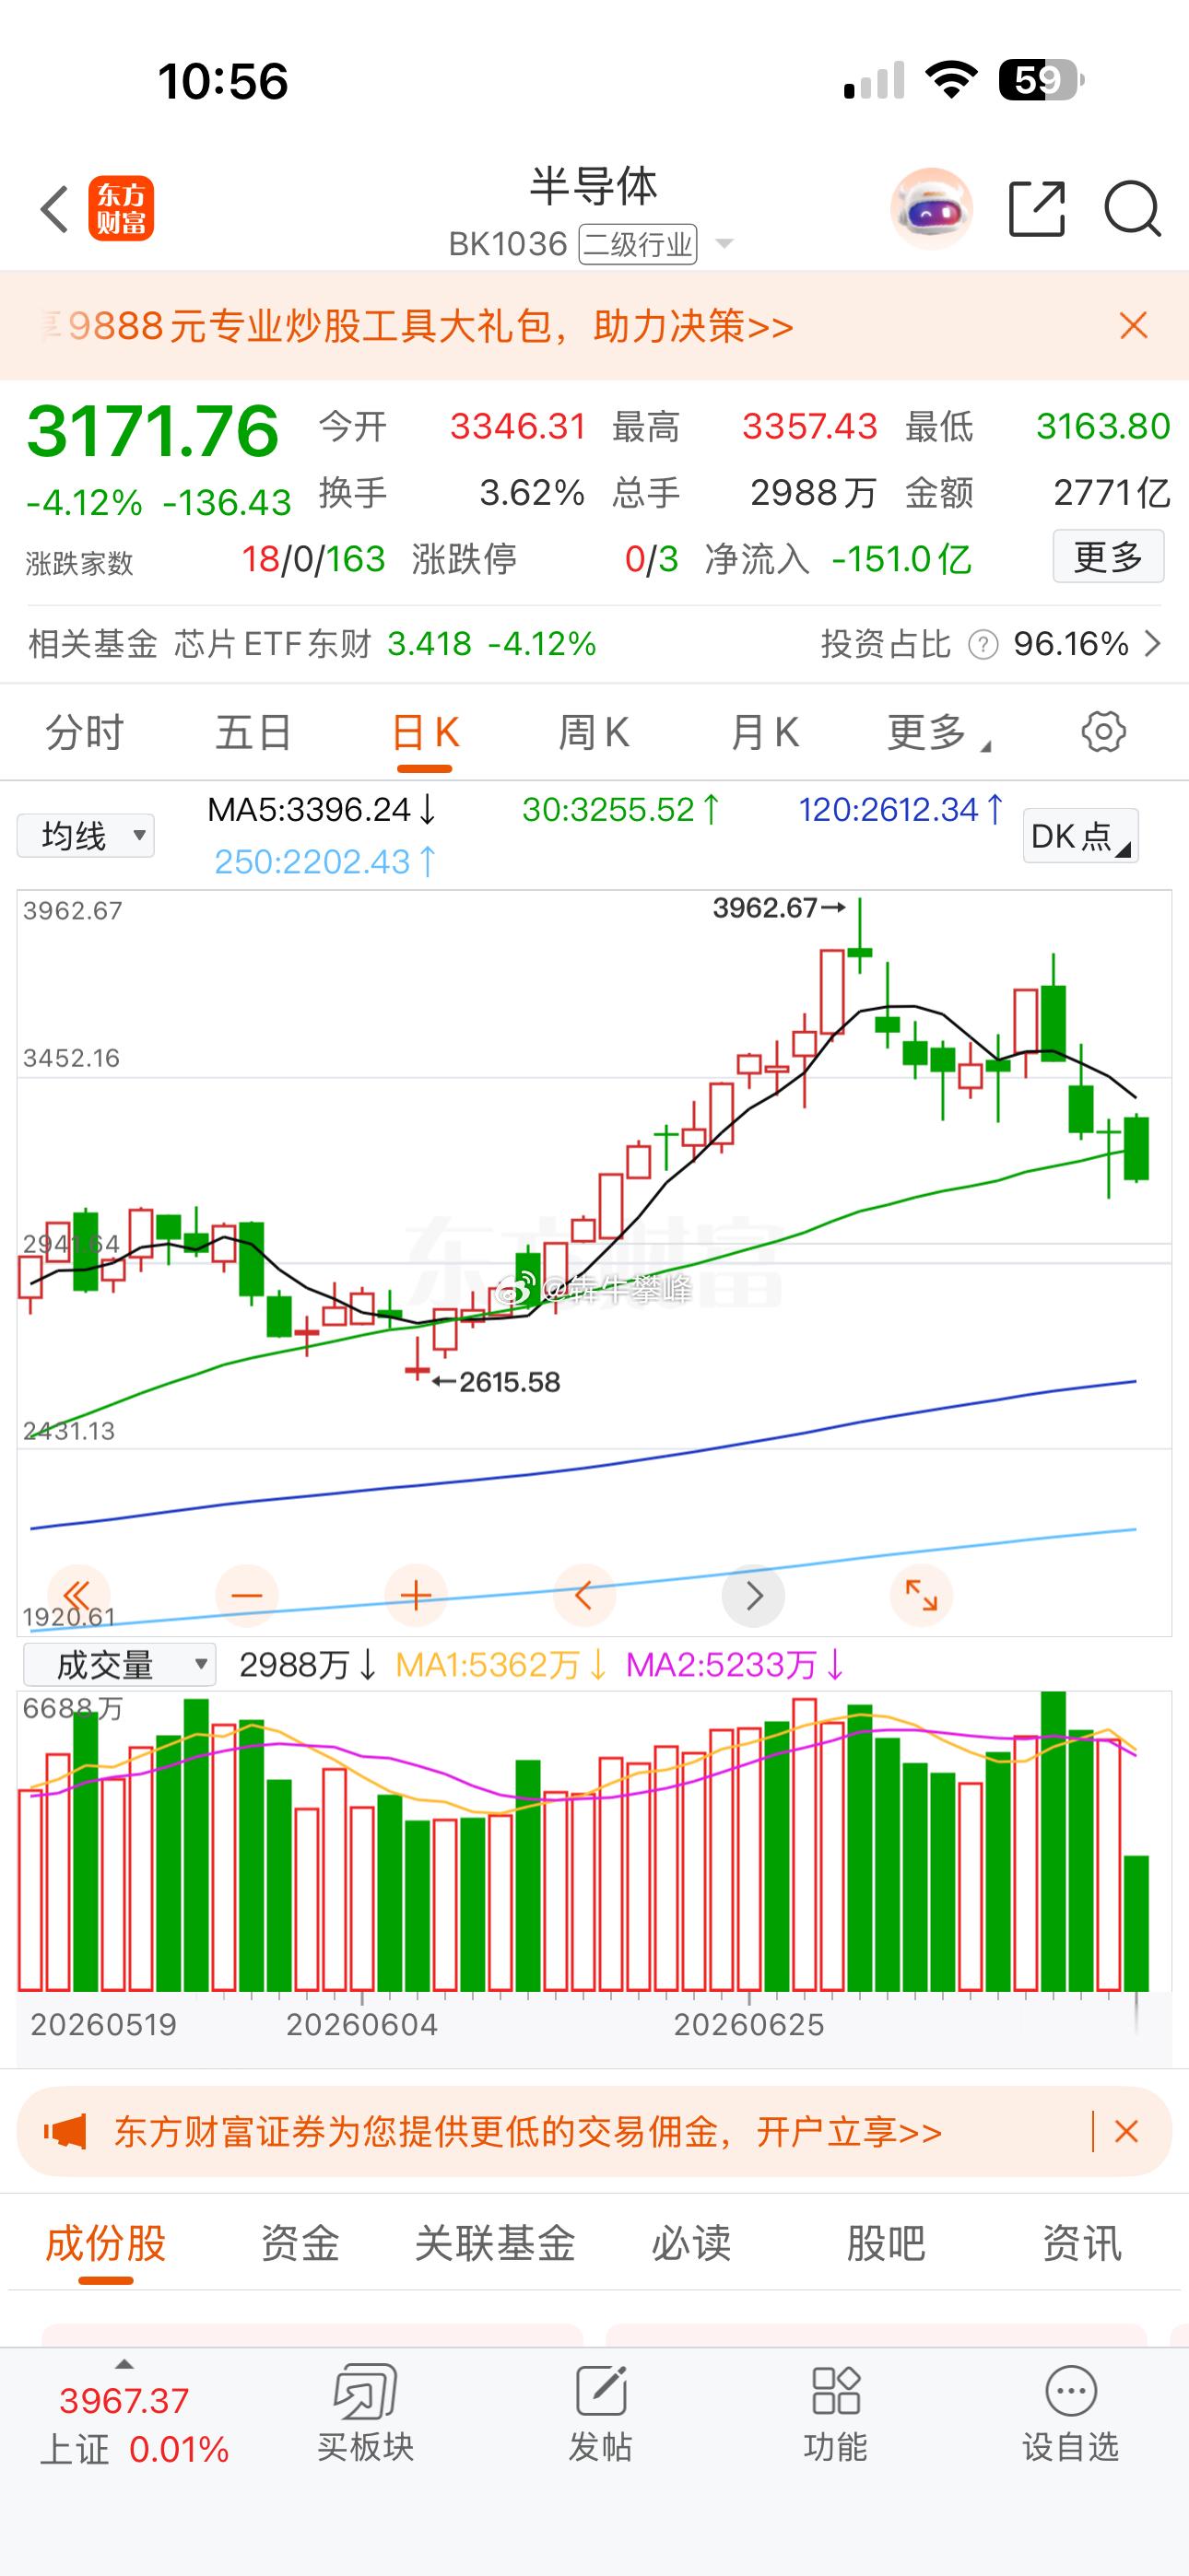The width and height of the screenshot is (1189, 2576).
Task: Open 投资占比 96.16% detail chevron
Action: 1153,643
